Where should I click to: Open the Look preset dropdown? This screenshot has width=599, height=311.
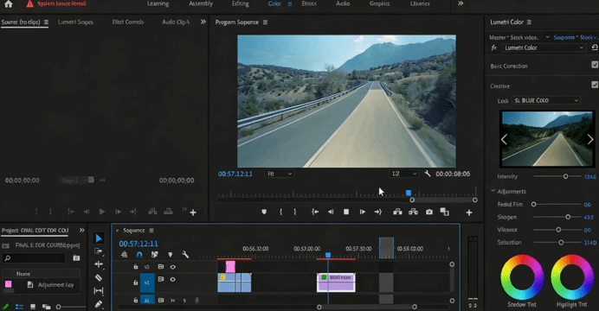coord(546,100)
